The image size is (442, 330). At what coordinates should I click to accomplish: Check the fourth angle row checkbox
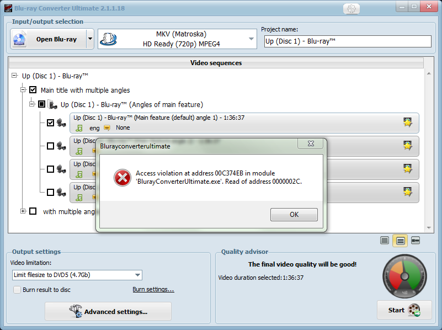[x=50, y=192]
